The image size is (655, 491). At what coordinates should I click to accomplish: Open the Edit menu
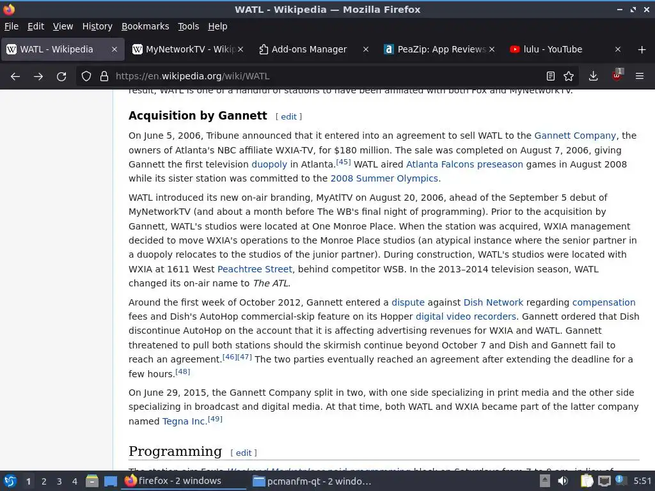click(x=36, y=26)
